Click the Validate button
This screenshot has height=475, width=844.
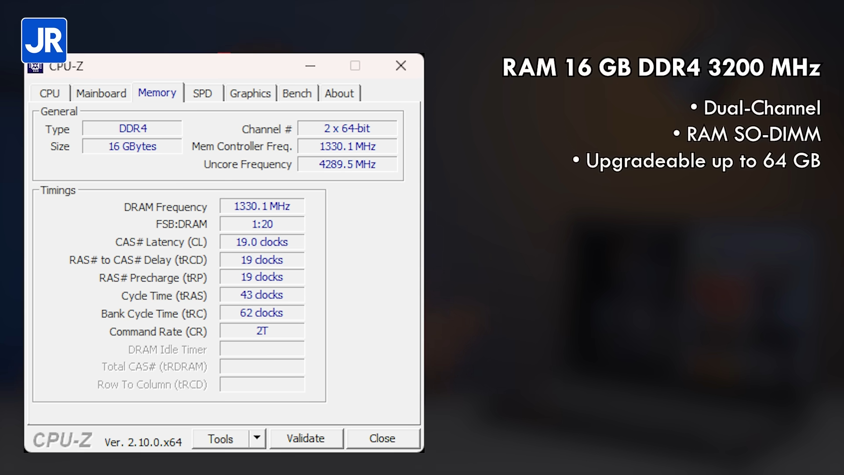pos(306,438)
